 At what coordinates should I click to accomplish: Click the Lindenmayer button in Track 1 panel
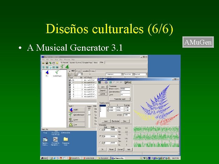click(x=77, y=114)
